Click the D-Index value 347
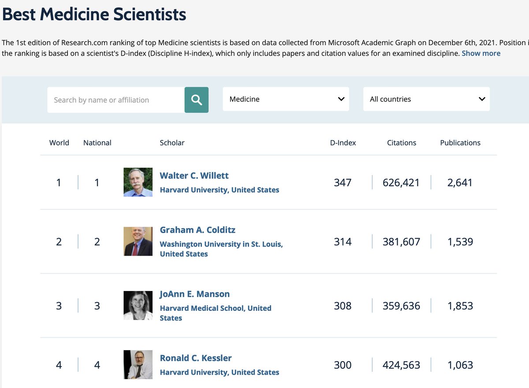This screenshot has width=529, height=388. (x=343, y=183)
